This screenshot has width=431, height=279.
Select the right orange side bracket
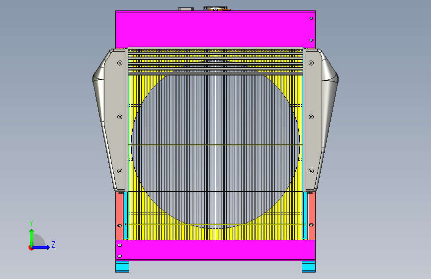312,216
